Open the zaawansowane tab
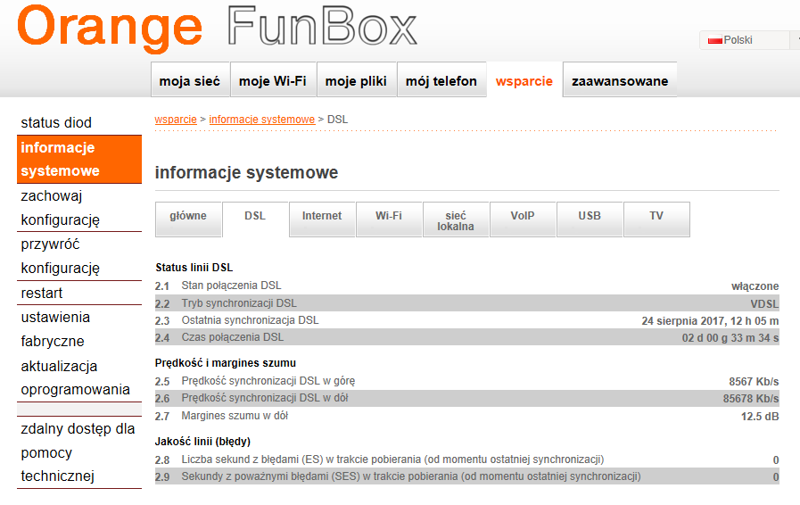The width and height of the screenshot is (800, 505). coord(620,80)
